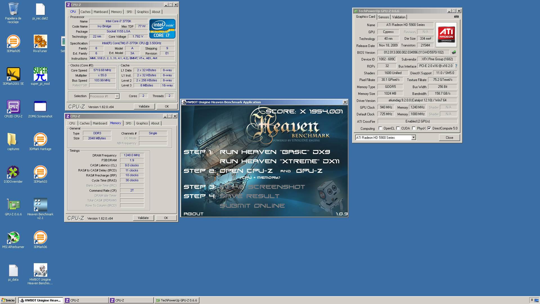Open MSI Afterburner desktop shortcut

tap(13, 240)
